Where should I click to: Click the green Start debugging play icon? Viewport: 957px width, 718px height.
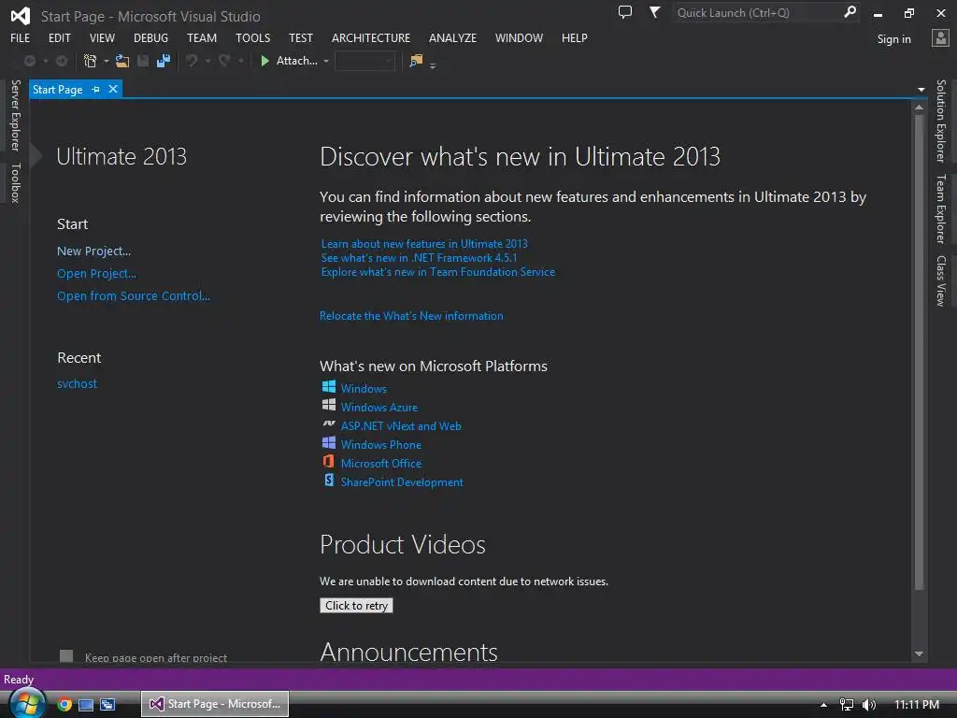coord(264,61)
